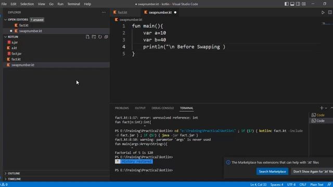The image size is (333, 187).
Task: Select swapnumber.kt in the KOTLIN folder
Action: tap(23, 65)
